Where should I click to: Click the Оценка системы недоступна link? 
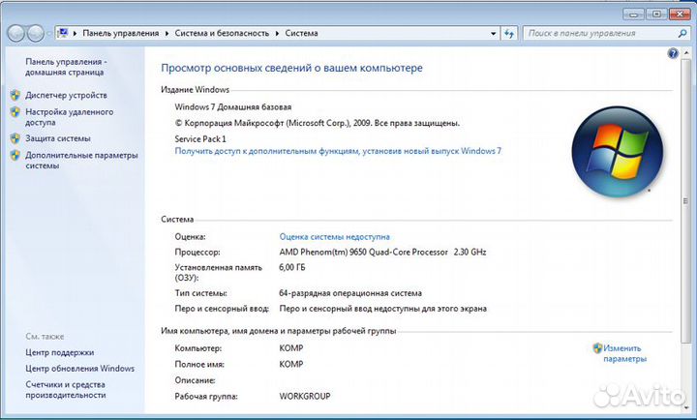[x=334, y=237]
